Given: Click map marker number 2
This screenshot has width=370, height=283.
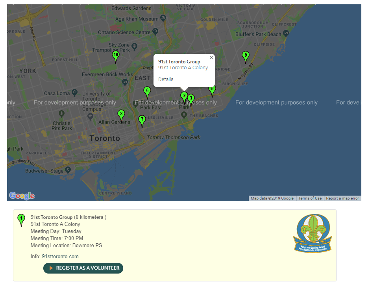Looking at the screenshot, I should point(184,98).
